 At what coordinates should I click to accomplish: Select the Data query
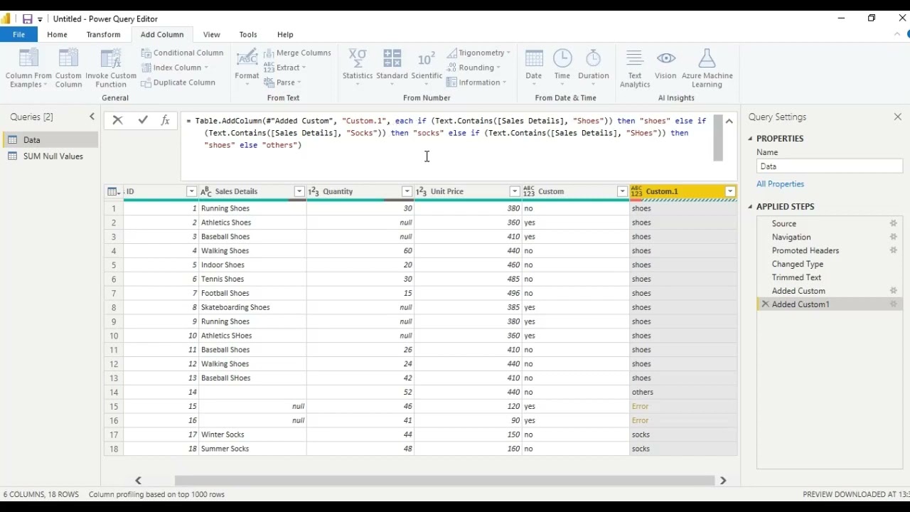(x=50, y=140)
